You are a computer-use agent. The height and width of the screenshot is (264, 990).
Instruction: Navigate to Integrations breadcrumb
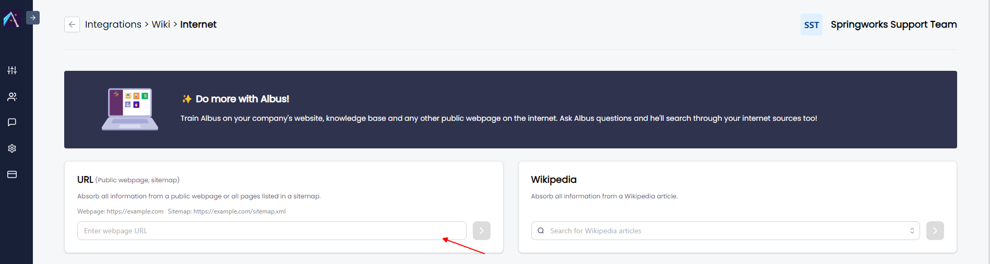pyautogui.click(x=113, y=24)
